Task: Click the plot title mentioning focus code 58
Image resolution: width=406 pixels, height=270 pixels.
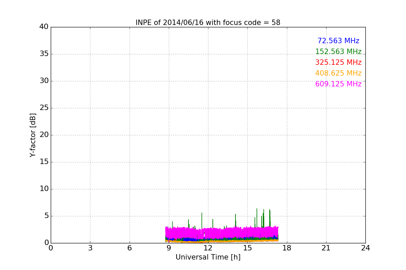Action: 208,23
